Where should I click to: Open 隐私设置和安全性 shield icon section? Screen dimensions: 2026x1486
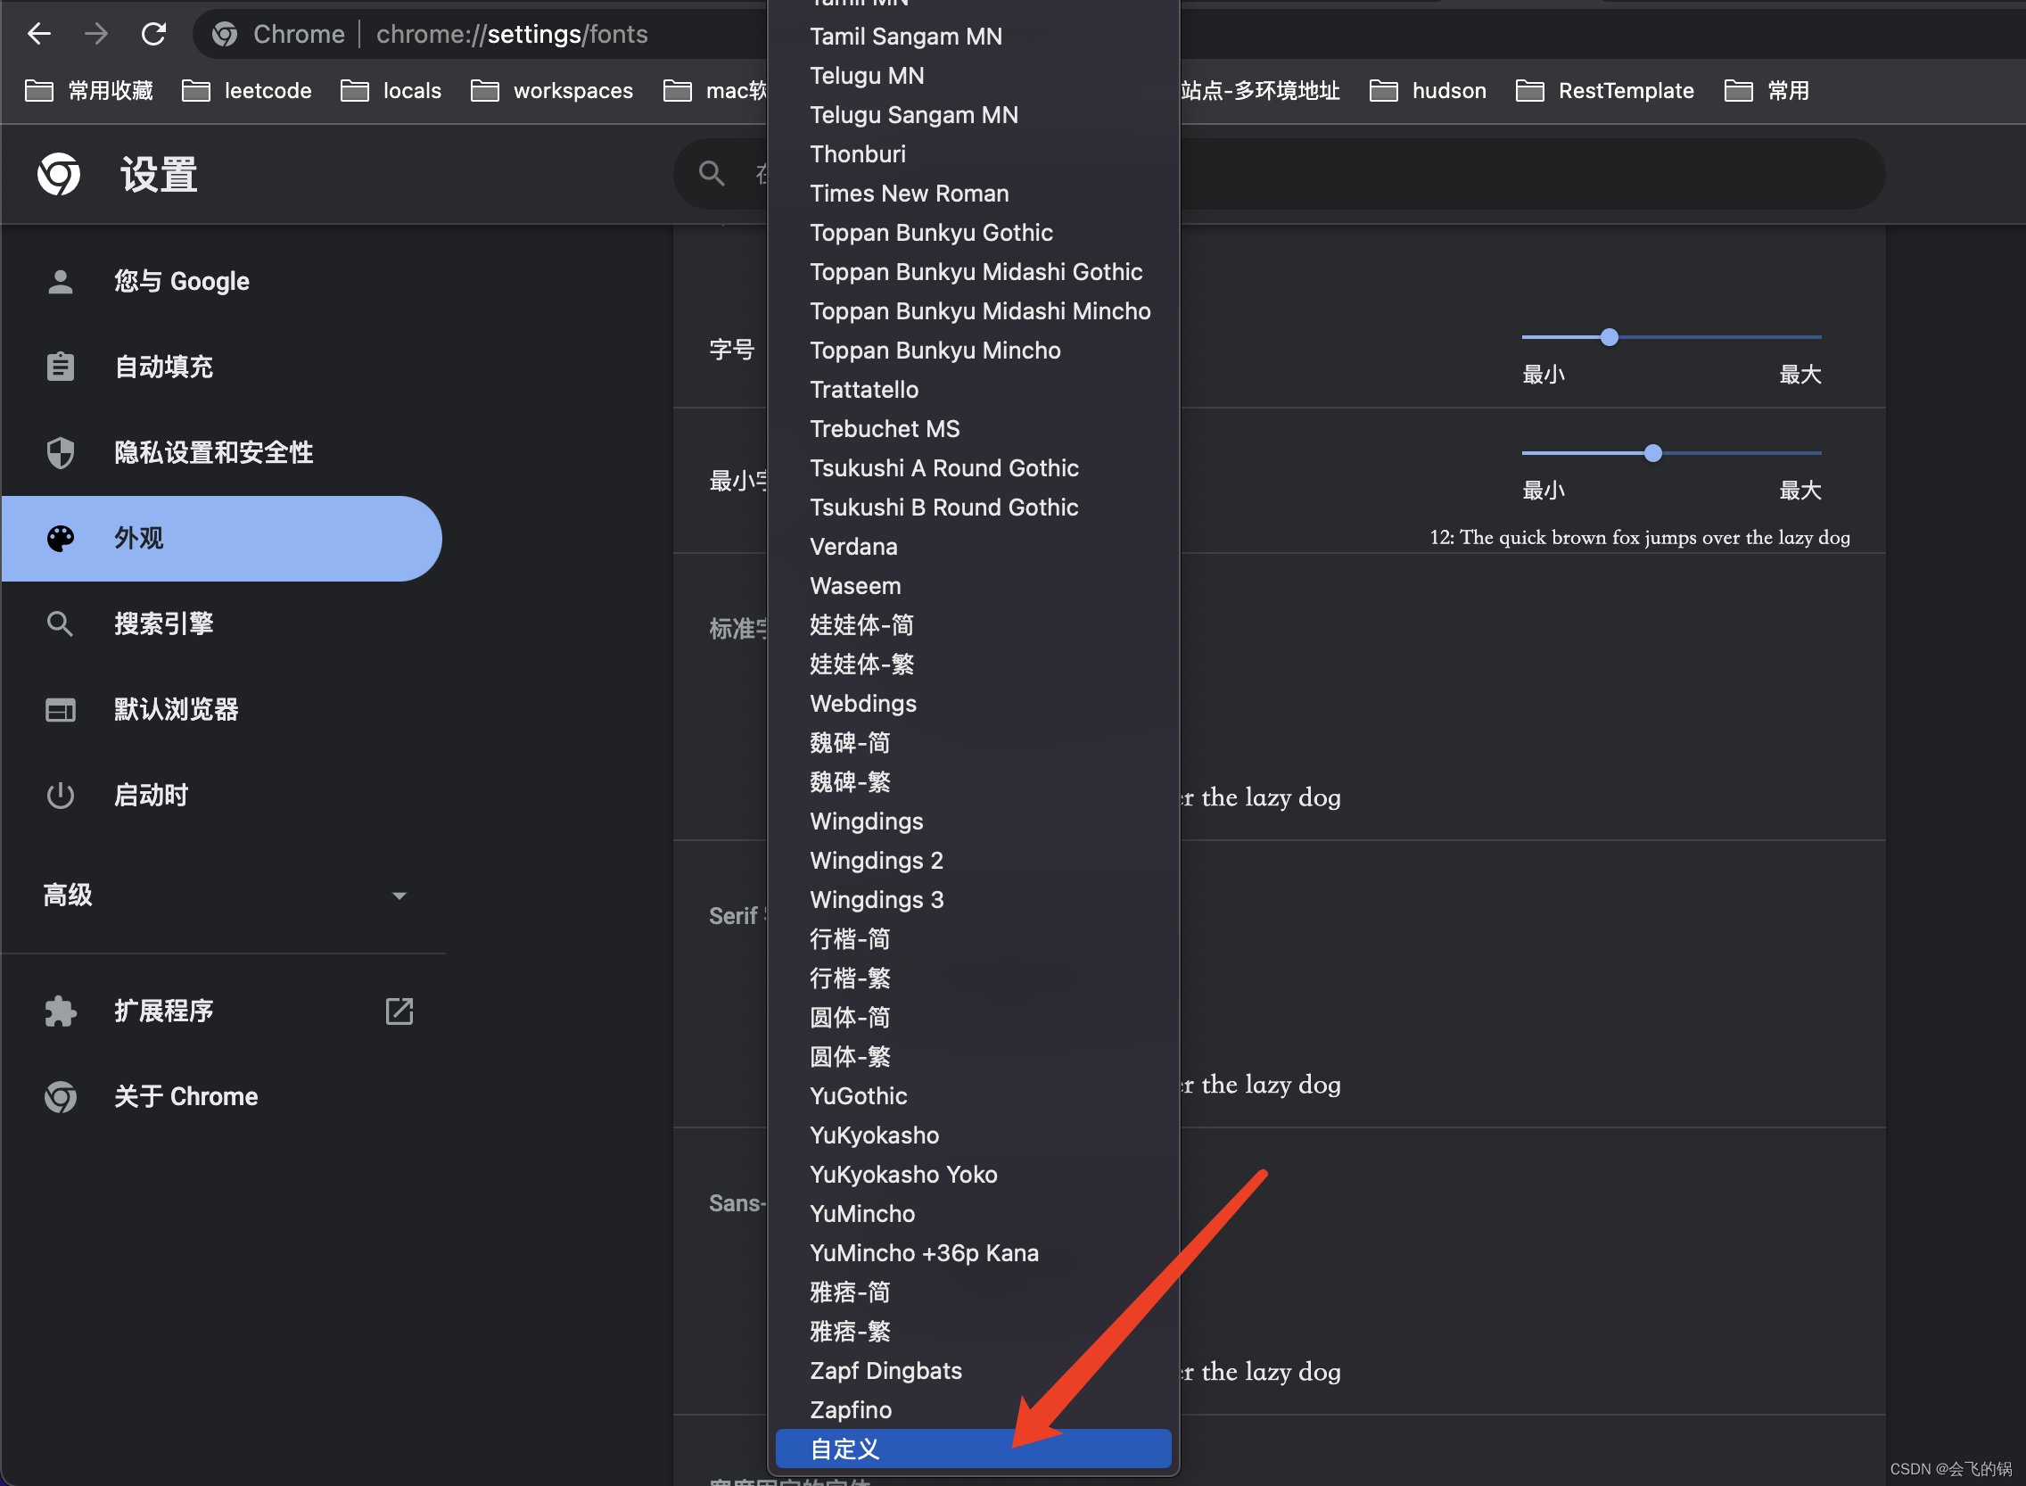[61, 452]
